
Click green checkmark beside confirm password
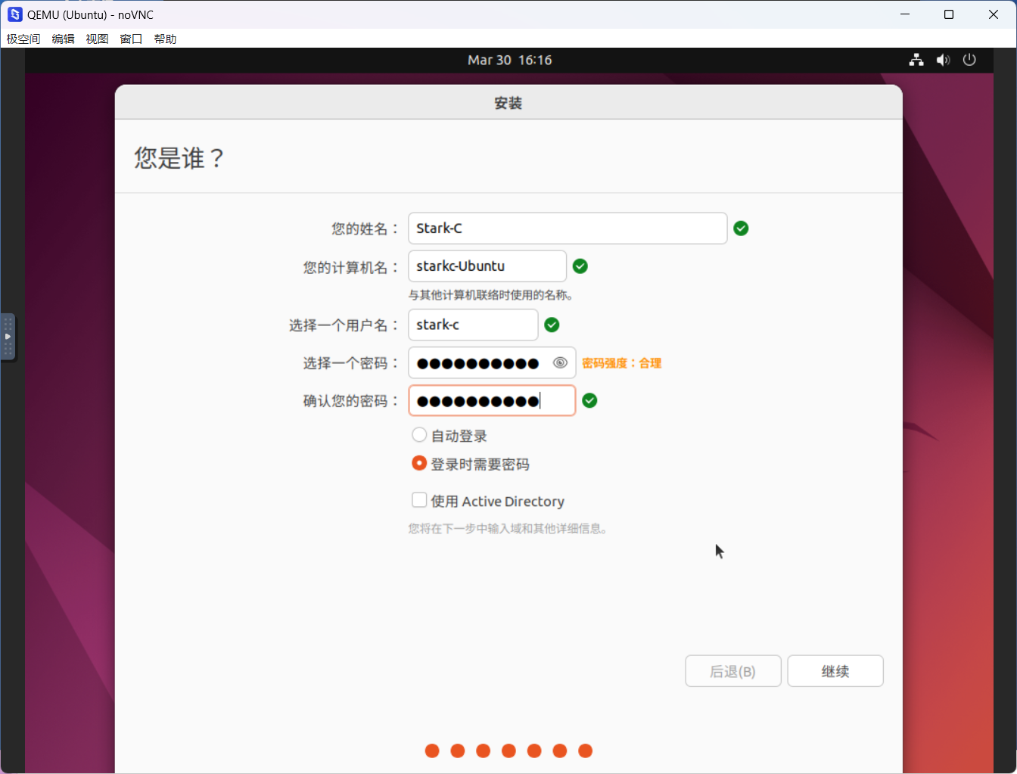589,401
